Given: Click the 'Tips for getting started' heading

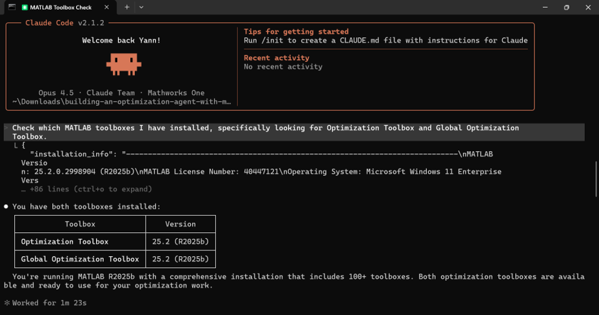Looking at the screenshot, I should pyautogui.click(x=296, y=32).
